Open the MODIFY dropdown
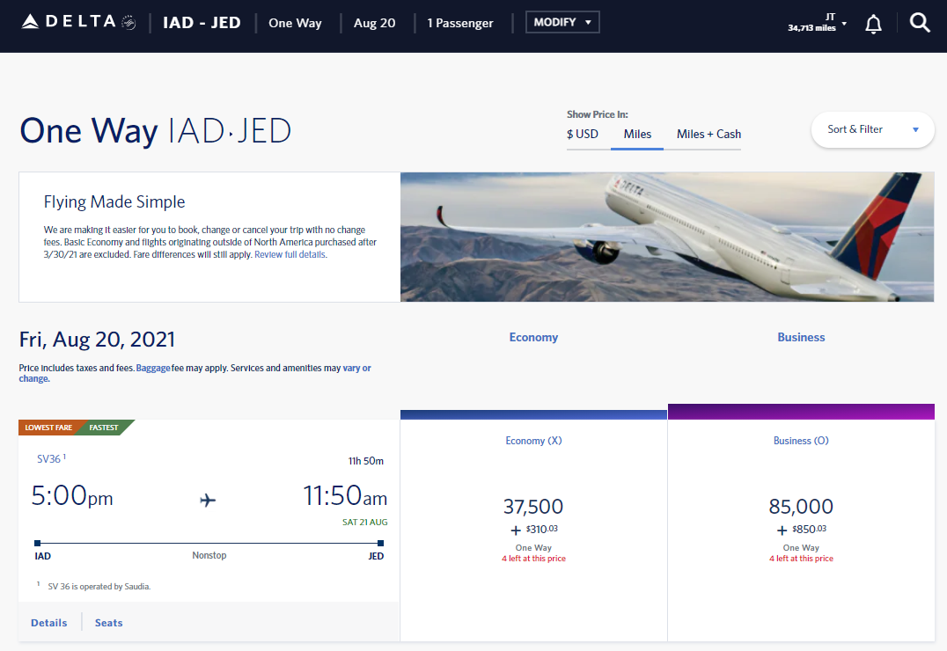This screenshot has width=947, height=651. pyautogui.click(x=562, y=22)
